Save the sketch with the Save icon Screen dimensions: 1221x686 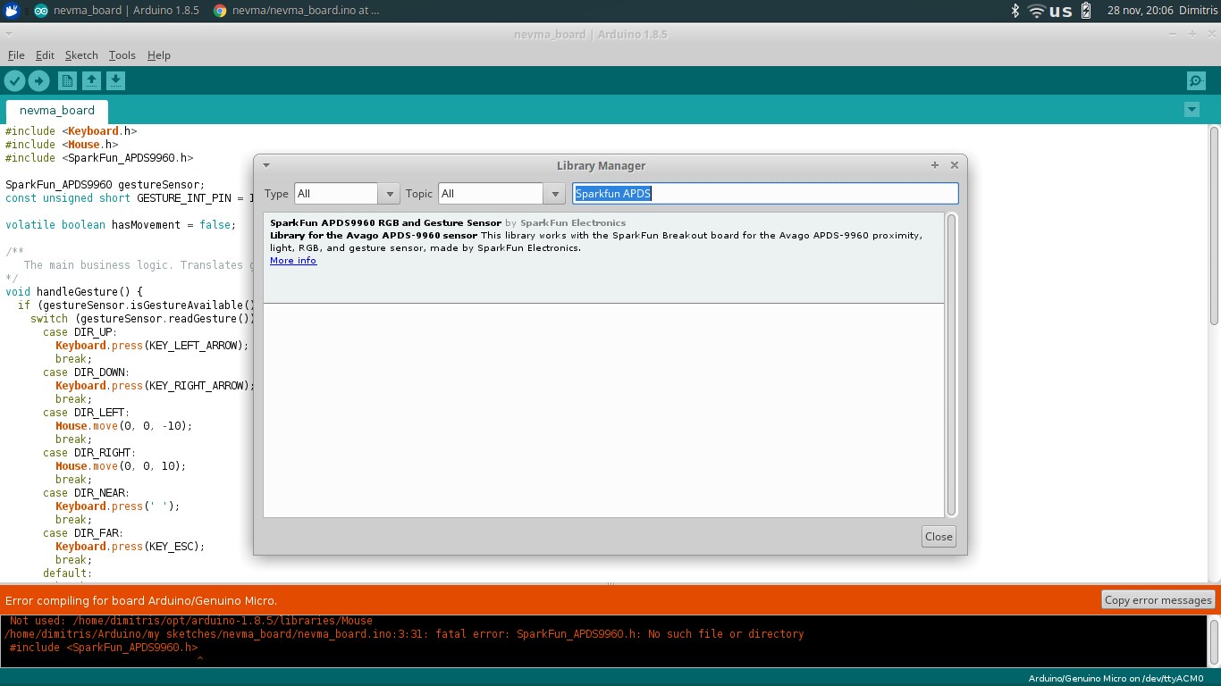point(115,81)
